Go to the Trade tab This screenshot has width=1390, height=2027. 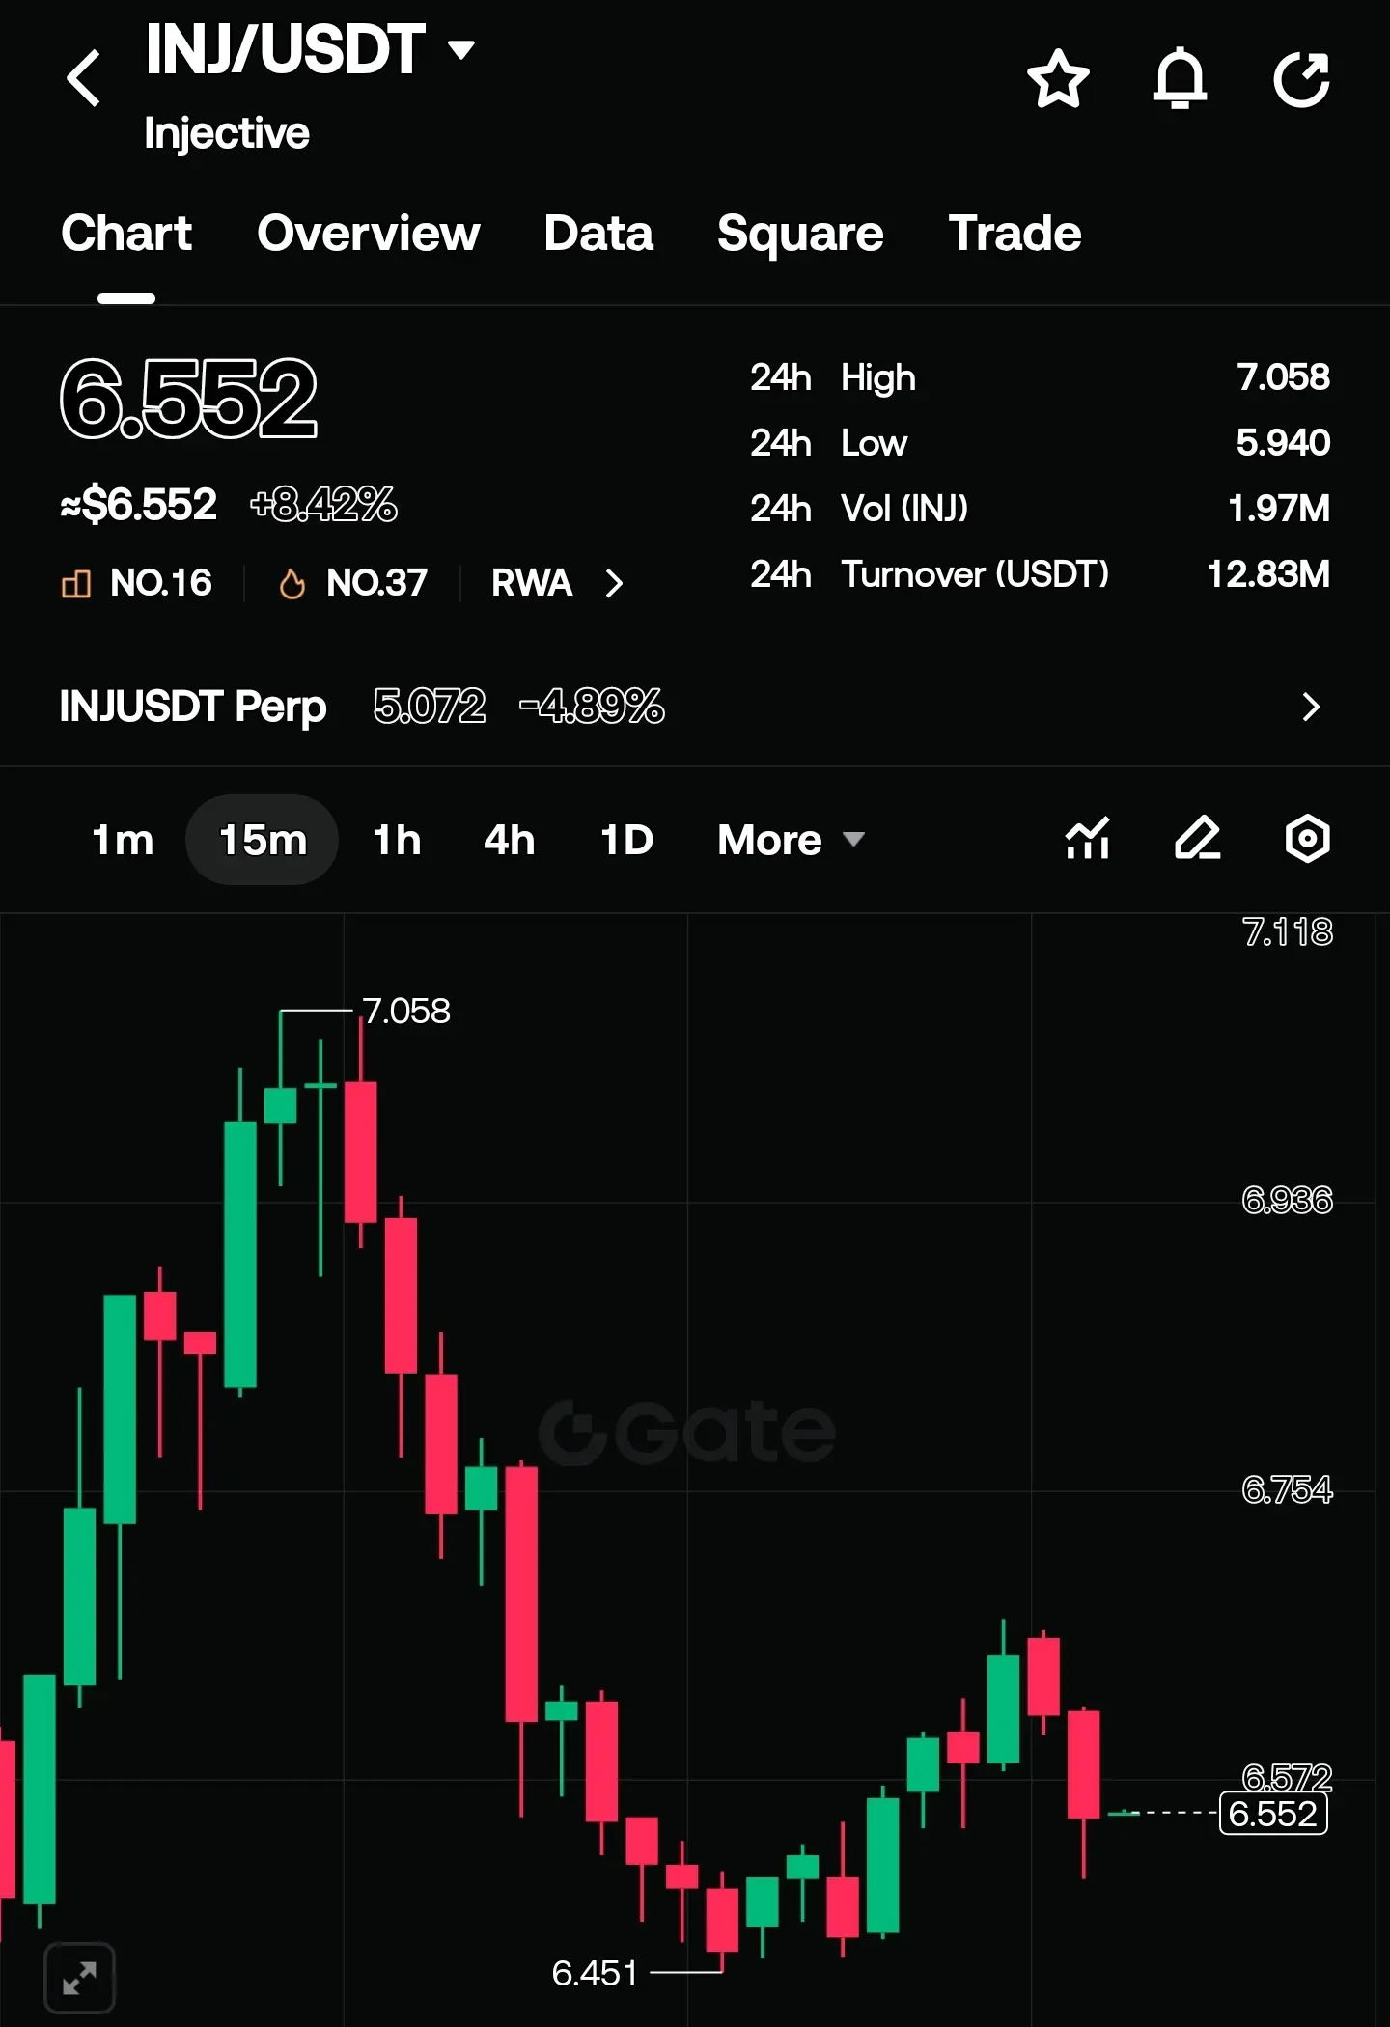1015,234
